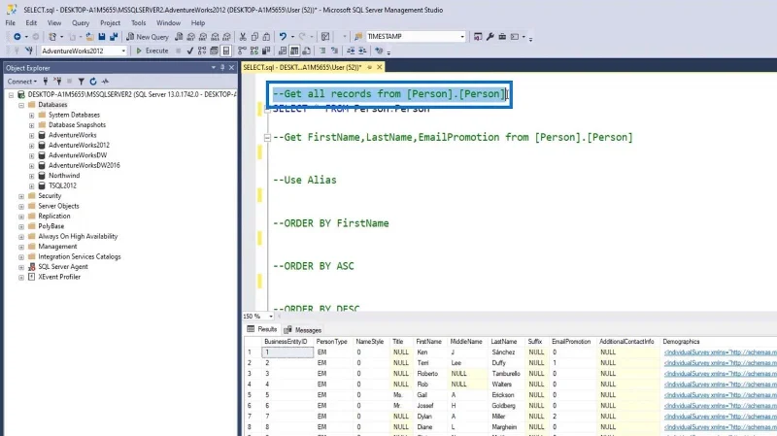Expand the Northwind database node
Viewport: 777px width, 436px height.
31,176
